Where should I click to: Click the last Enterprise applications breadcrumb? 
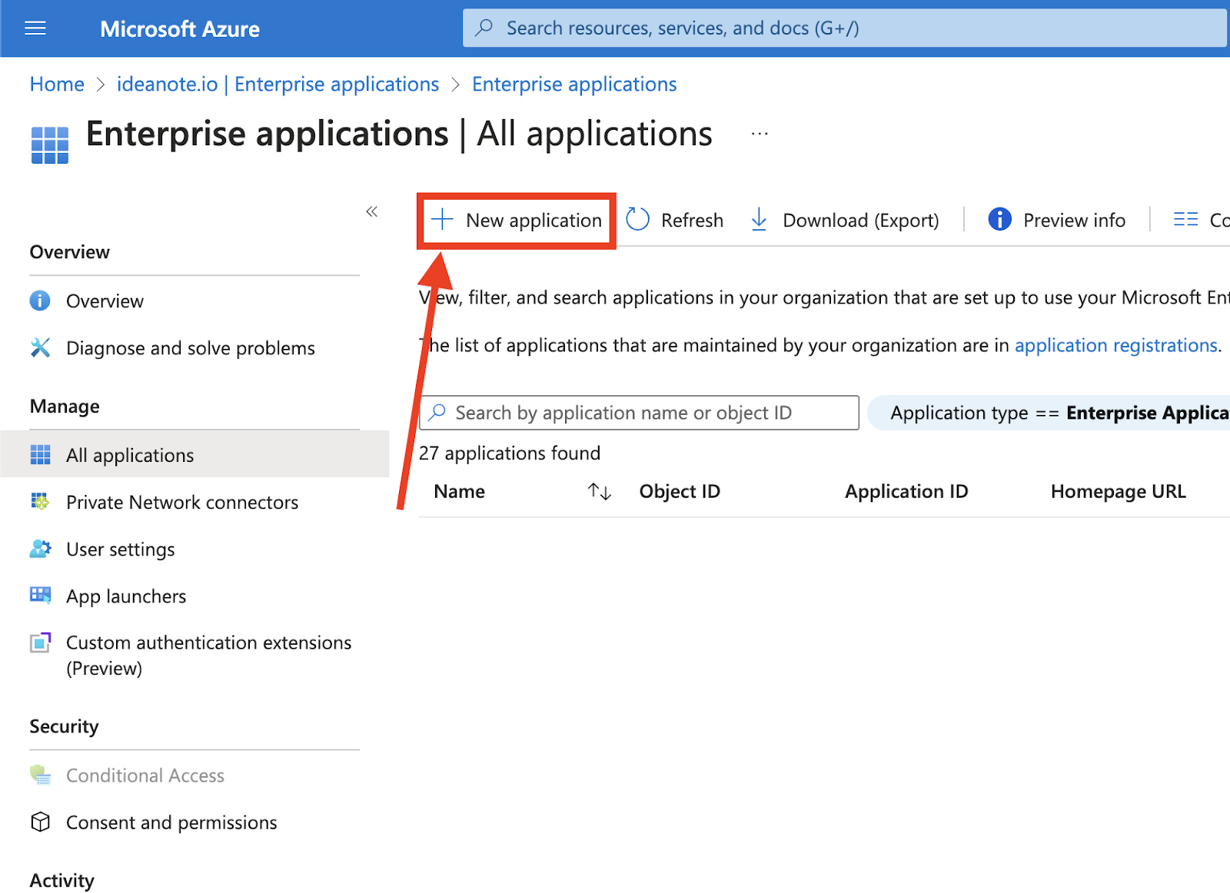[x=574, y=84]
